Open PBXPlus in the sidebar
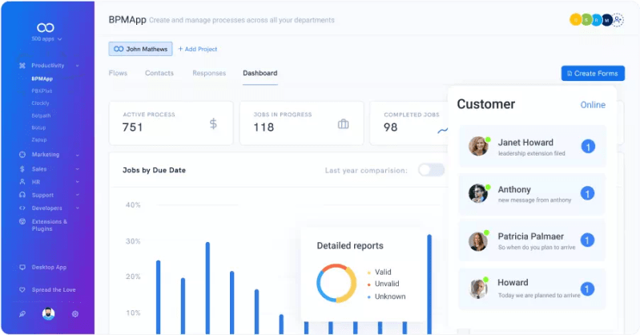The height and width of the screenshot is (335, 640). point(42,91)
